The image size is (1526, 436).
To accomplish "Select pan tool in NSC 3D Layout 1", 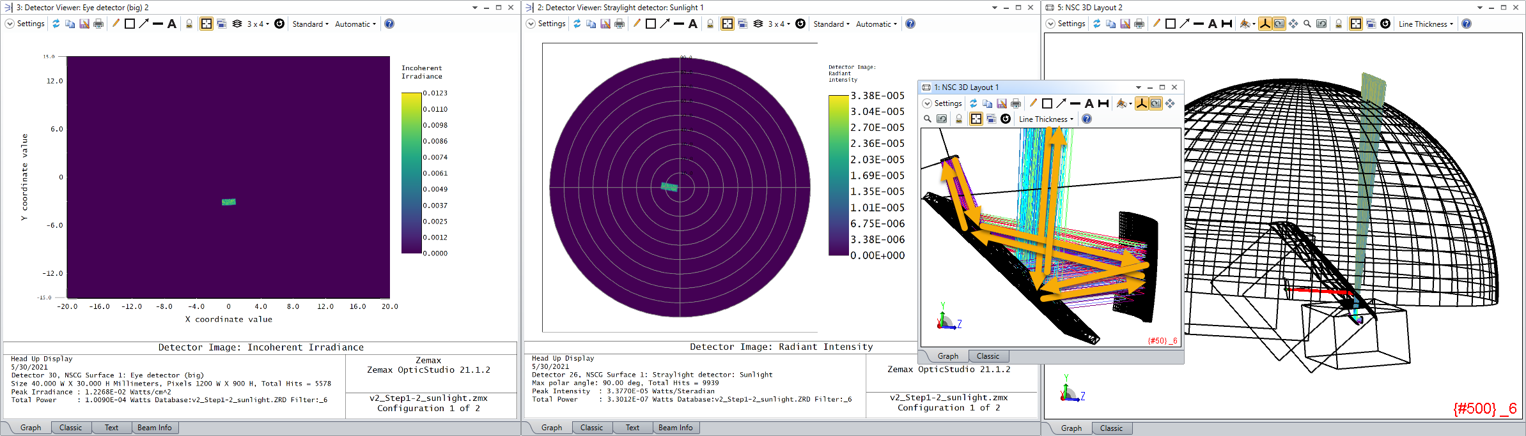I will (x=1170, y=103).
